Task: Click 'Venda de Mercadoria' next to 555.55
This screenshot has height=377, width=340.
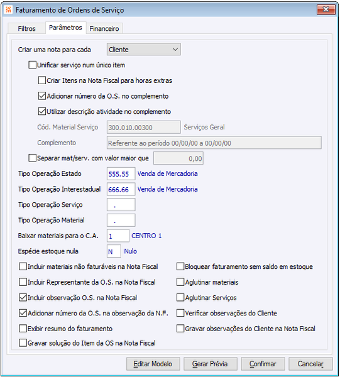Action: coord(168,173)
